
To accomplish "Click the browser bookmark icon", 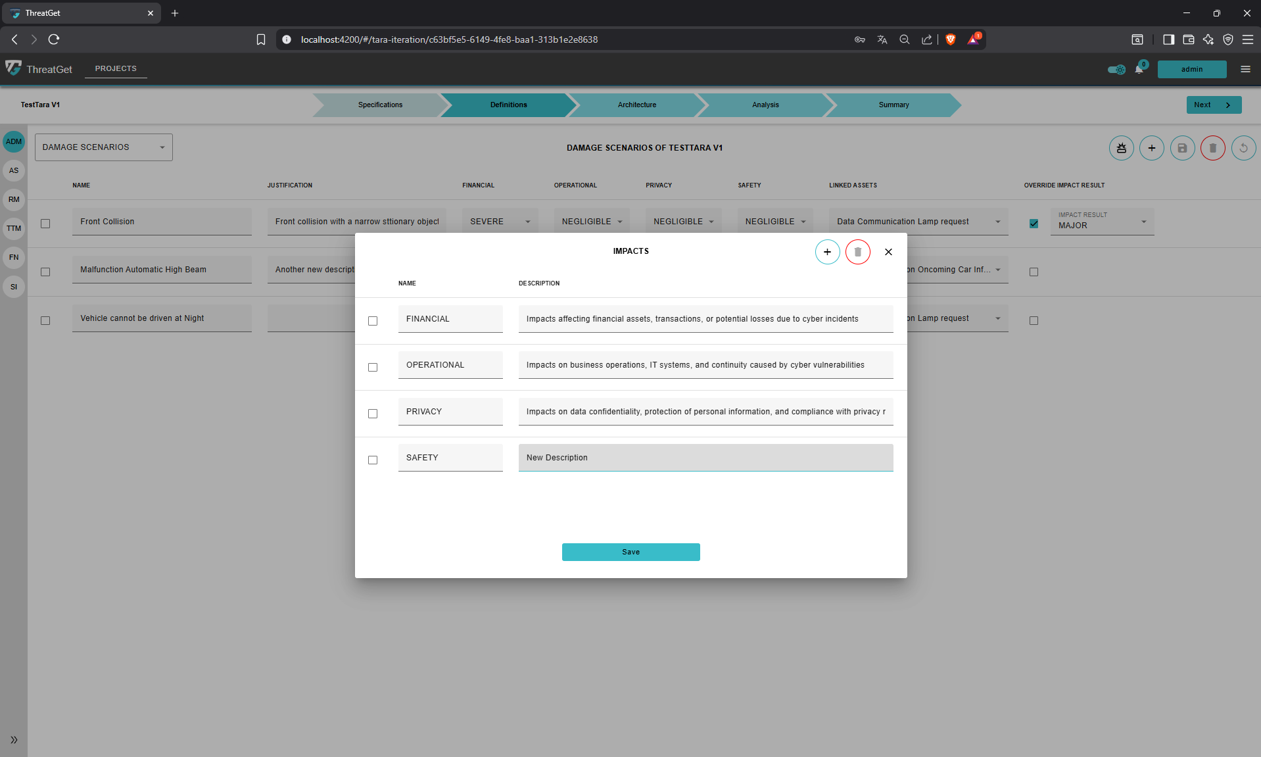I will [x=261, y=39].
